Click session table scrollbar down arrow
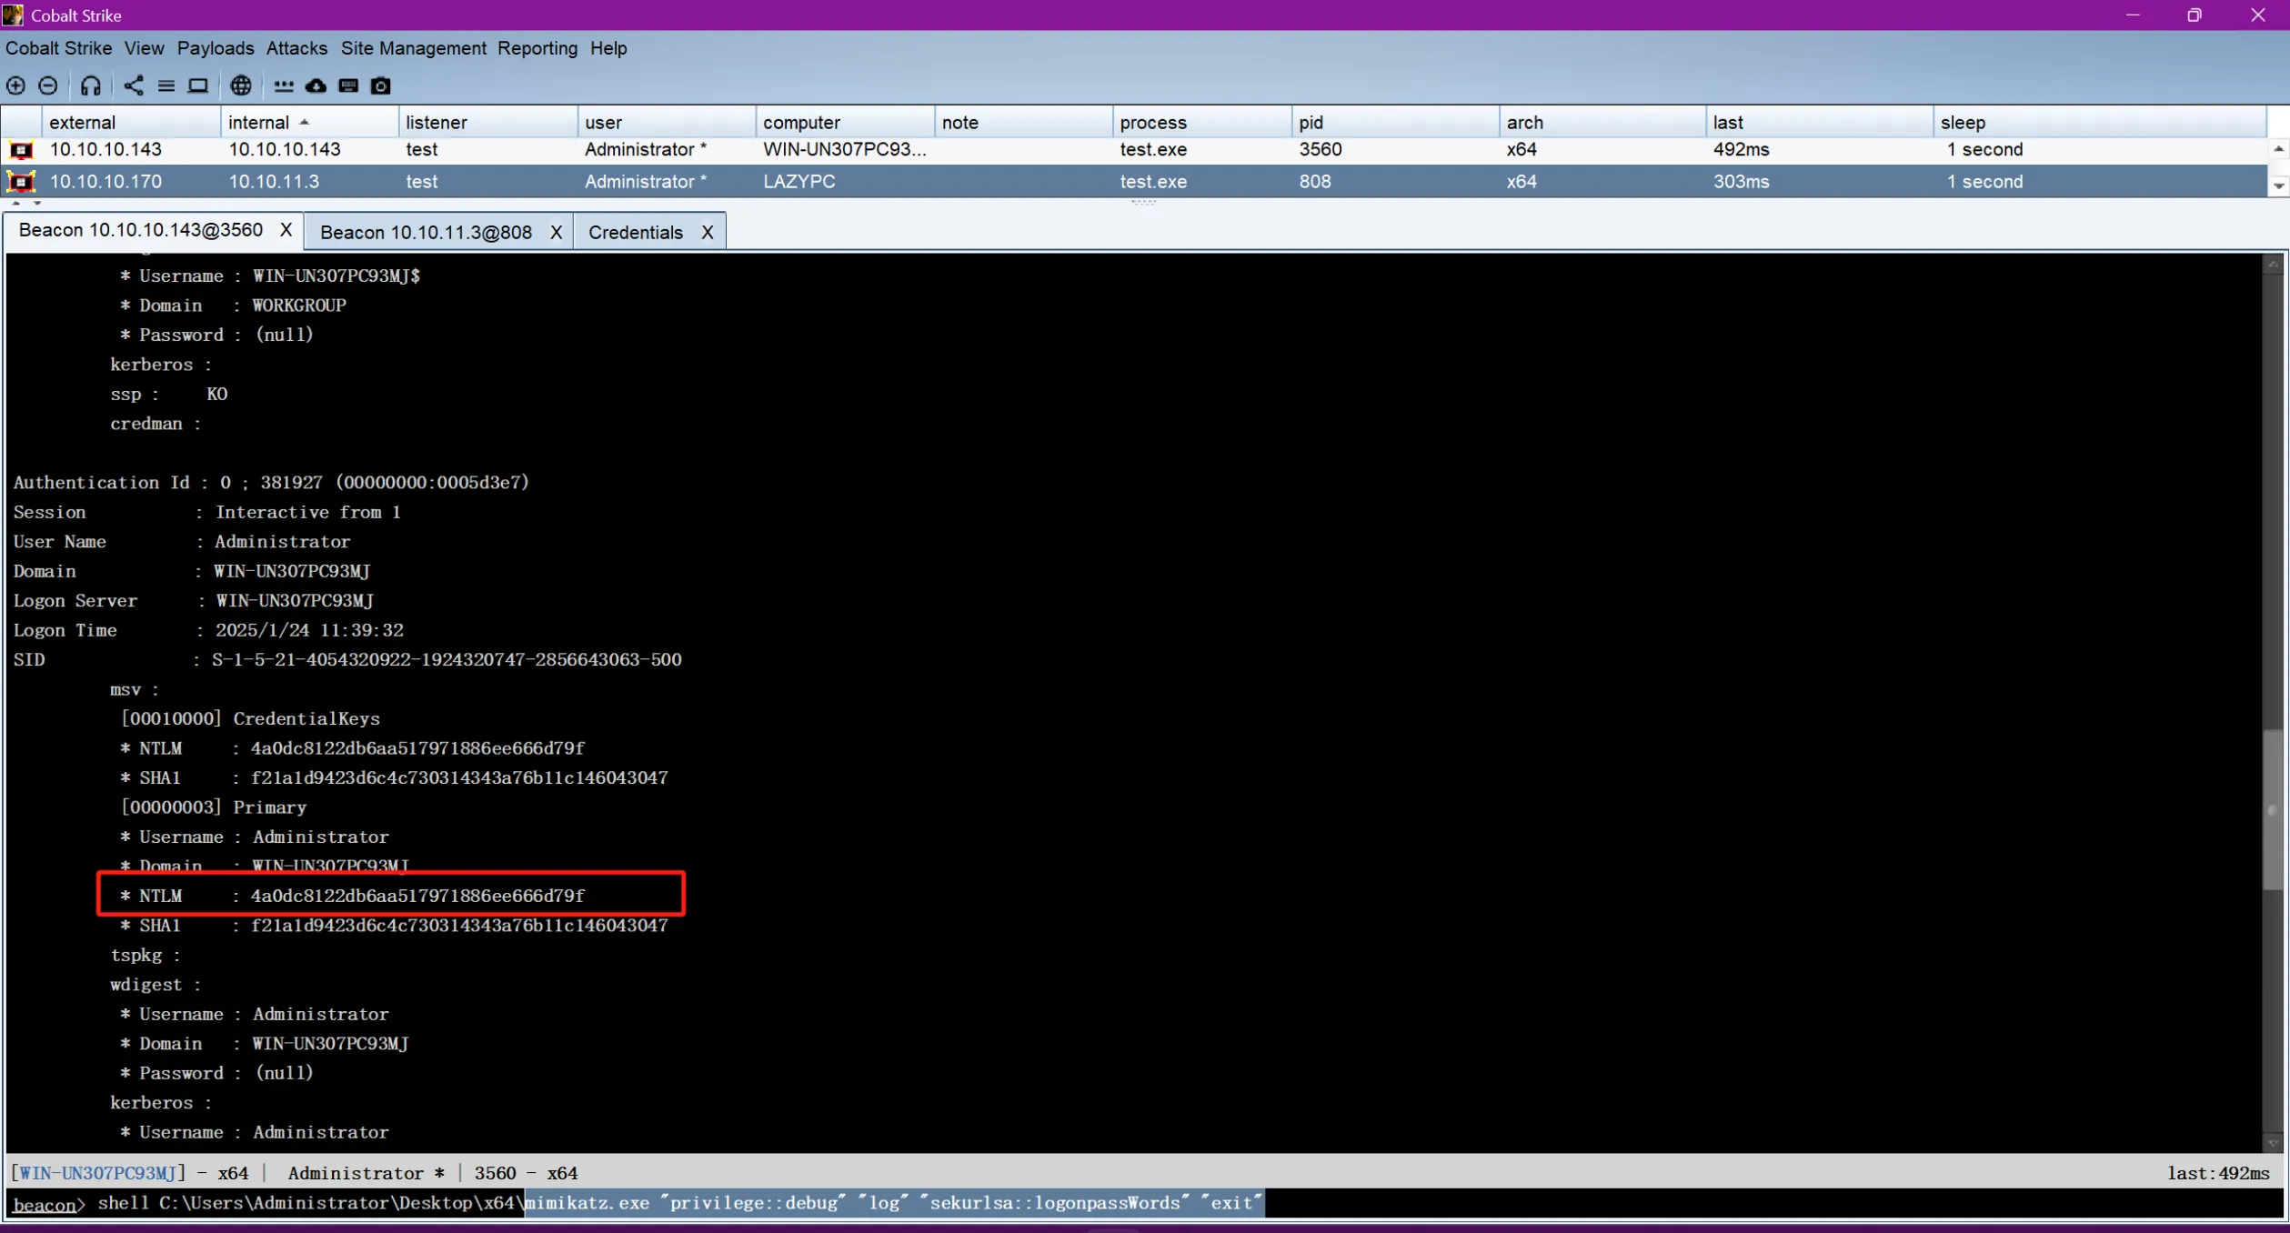The image size is (2290, 1233). 2278,185
